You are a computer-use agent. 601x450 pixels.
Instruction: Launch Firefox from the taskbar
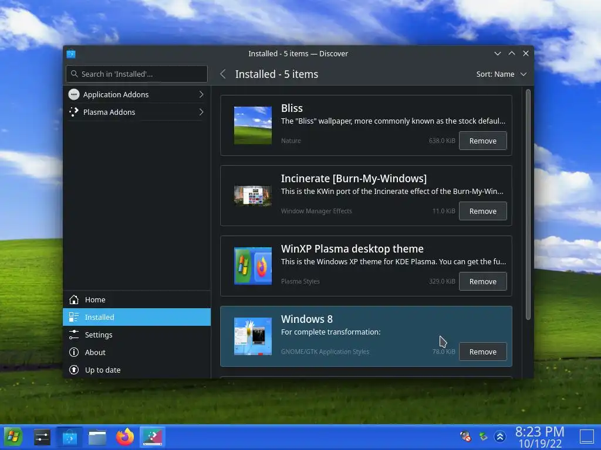125,437
